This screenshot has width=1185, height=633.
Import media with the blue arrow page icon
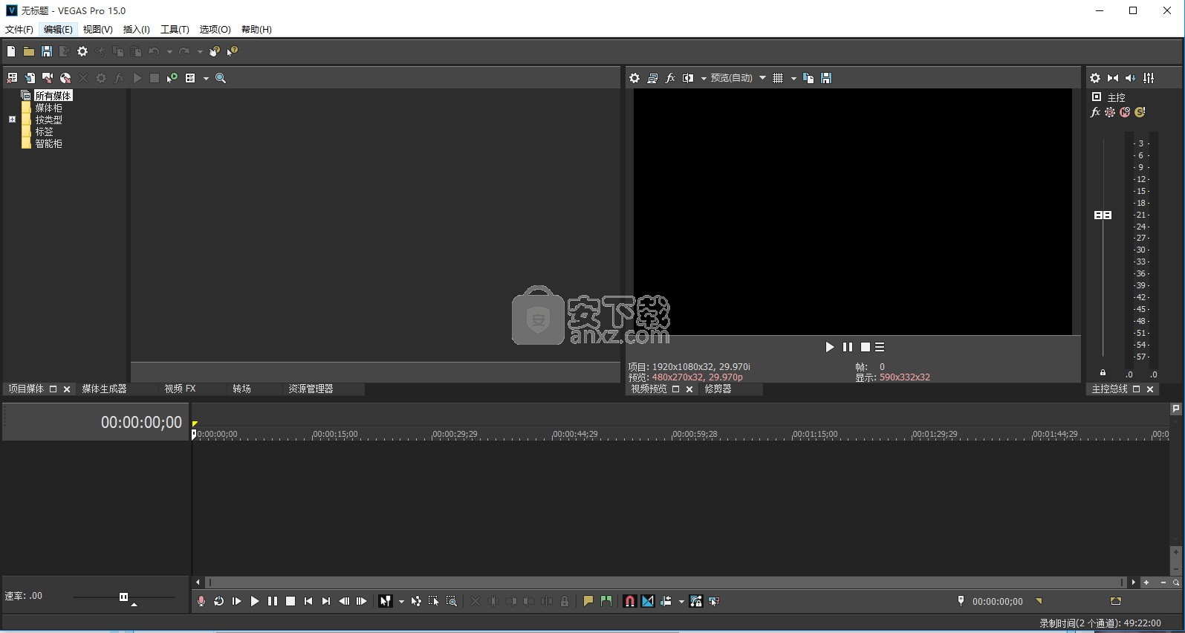30,78
